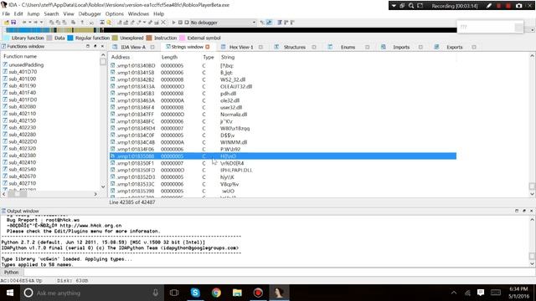Open the navigation band dropdown arrow

click(x=533, y=30)
